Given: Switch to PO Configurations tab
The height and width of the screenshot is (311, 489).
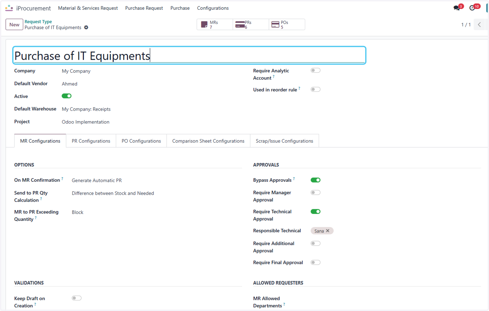Looking at the screenshot, I should pyautogui.click(x=141, y=141).
